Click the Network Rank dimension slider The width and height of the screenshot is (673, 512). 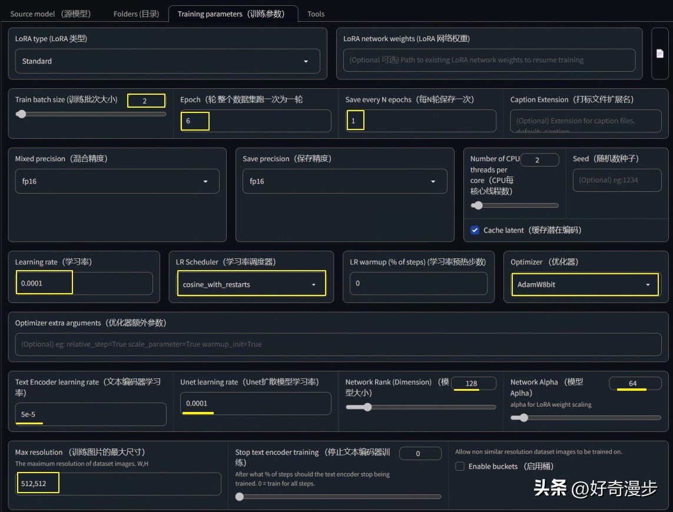click(367, 407)
